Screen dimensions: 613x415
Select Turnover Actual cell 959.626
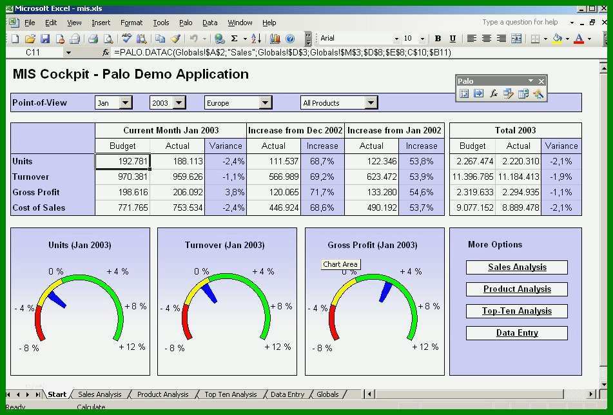(x=177, y=177)
